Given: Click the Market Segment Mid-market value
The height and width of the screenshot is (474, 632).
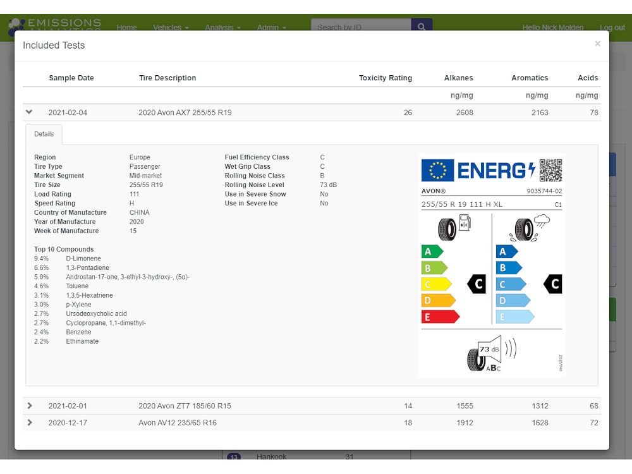Looking at the screenshot, I should coord(145,176).
